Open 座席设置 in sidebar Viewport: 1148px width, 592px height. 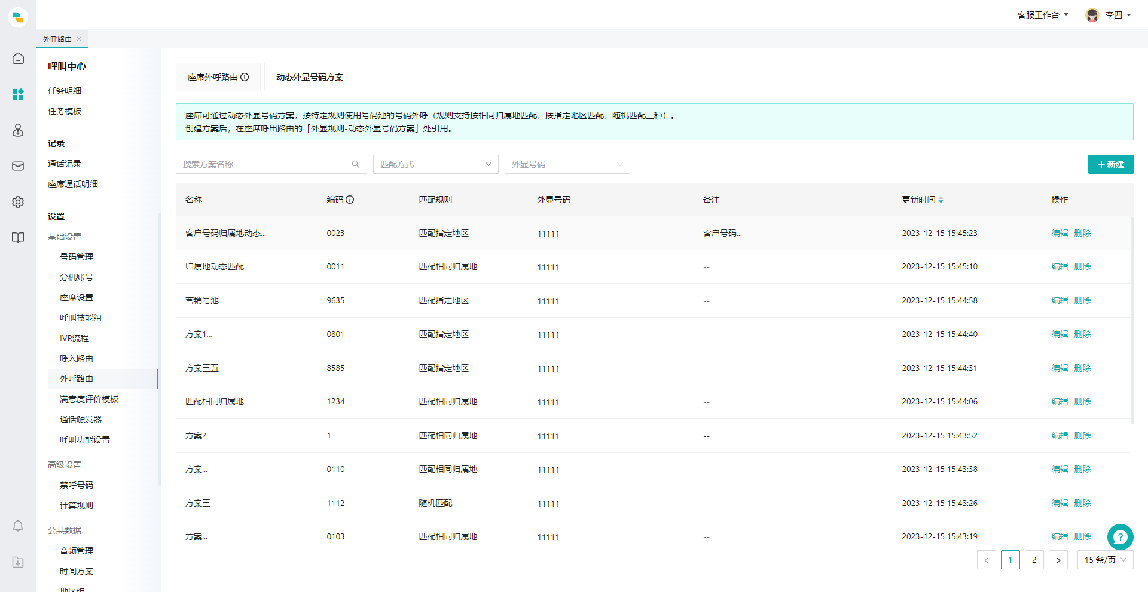point(77,297)
